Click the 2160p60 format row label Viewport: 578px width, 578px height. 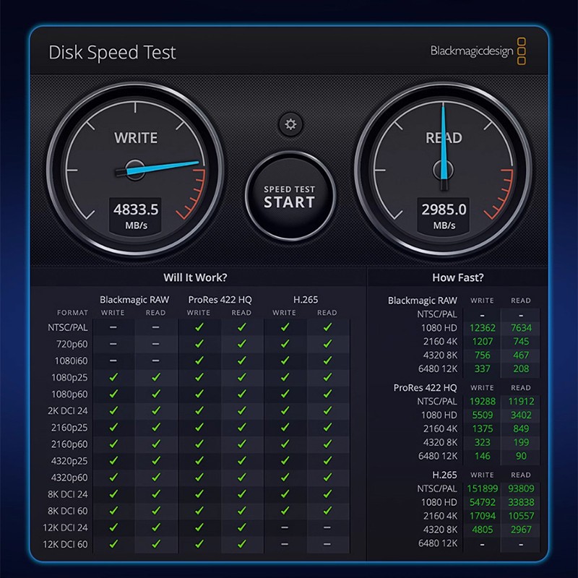coord(69,444)
